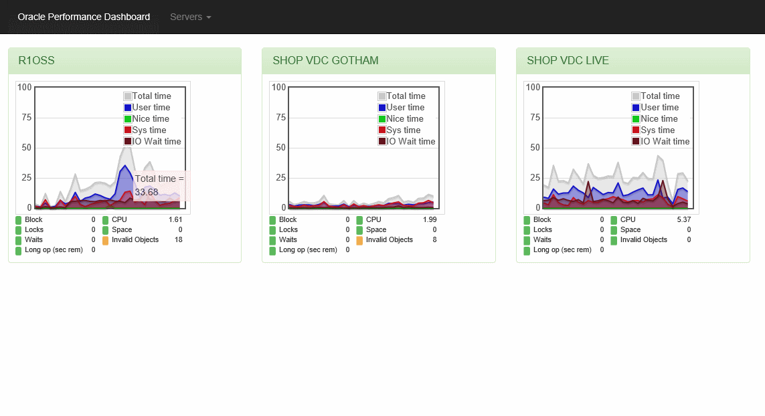Click the green Waits status indicator in GOTHAM

272,240
